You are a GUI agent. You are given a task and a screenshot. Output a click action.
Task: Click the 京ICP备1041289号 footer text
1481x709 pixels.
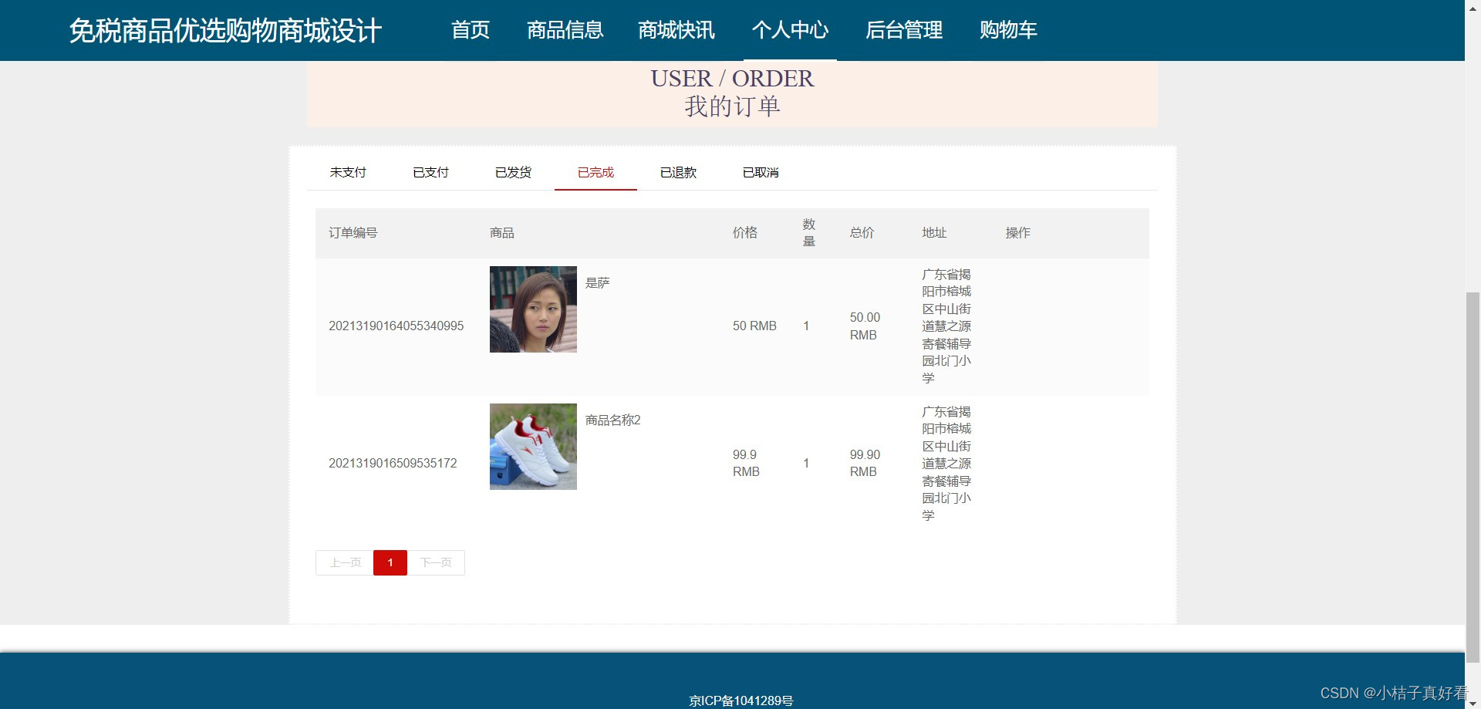coord(740,701)
